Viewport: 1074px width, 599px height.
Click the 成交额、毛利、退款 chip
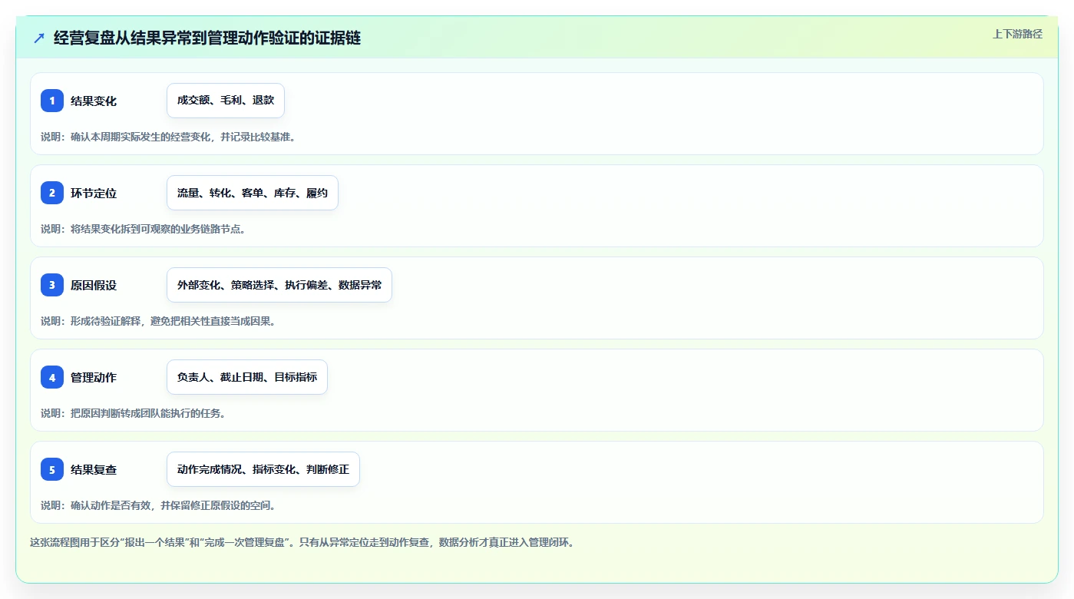click(x=226, y=101)
